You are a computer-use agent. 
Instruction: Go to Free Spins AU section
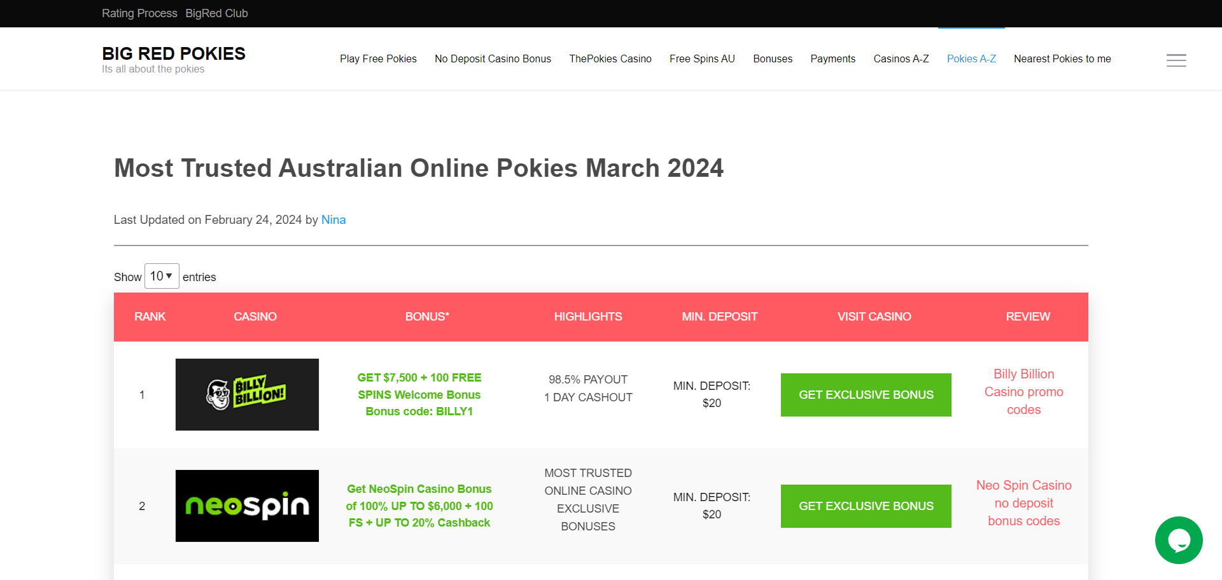click(x=702, y=59)
